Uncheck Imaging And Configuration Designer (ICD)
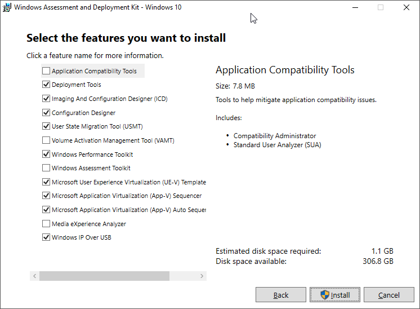The width and height of the screenshot is (420, 309). click(46, 99)
